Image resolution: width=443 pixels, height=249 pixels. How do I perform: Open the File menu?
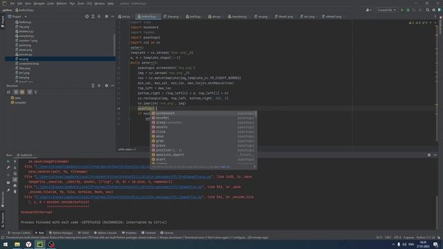click(x=12, y=3)
